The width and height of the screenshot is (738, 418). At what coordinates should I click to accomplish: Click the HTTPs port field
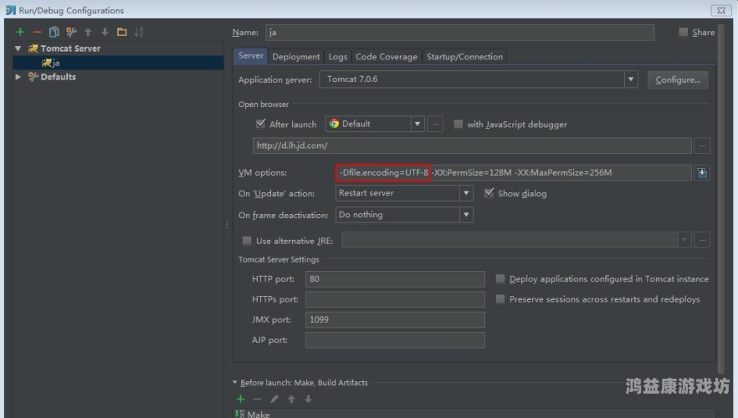click(x=395, y=299)
